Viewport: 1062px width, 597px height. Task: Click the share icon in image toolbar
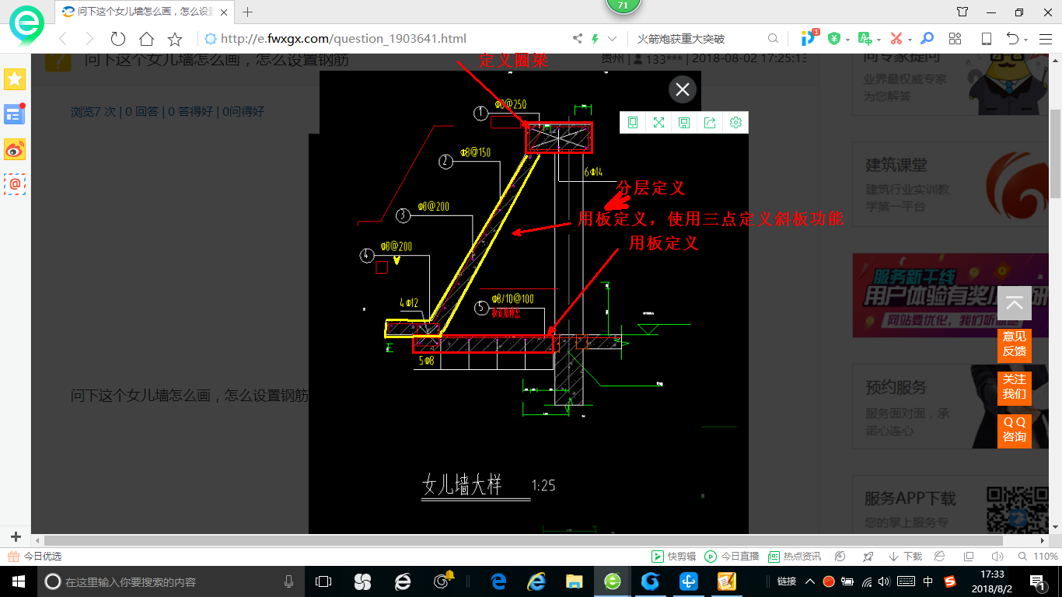point(710,122)
